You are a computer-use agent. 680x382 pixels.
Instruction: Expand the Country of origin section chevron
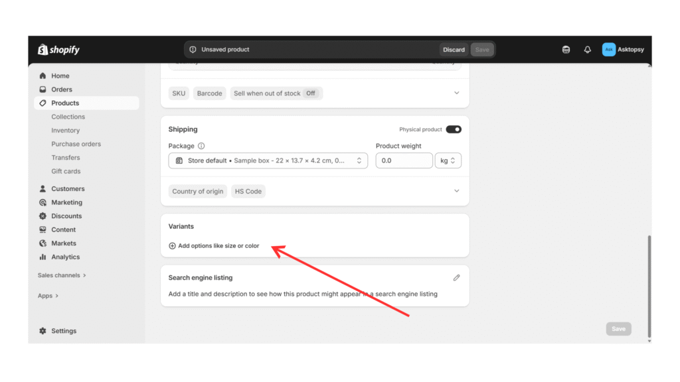(456, 191)
